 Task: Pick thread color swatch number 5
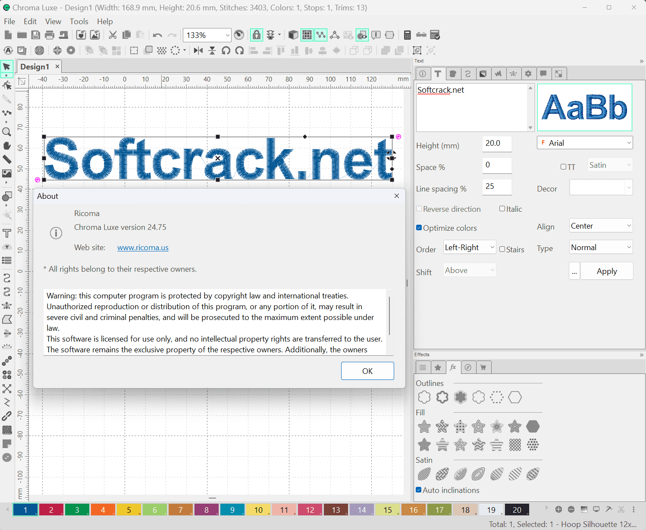click(129, 510)
